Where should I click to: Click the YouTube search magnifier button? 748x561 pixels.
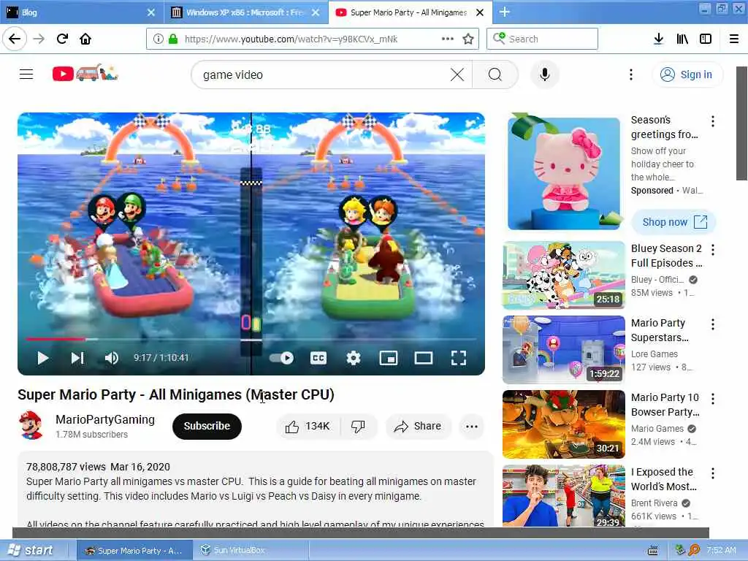tap(495, 75)
